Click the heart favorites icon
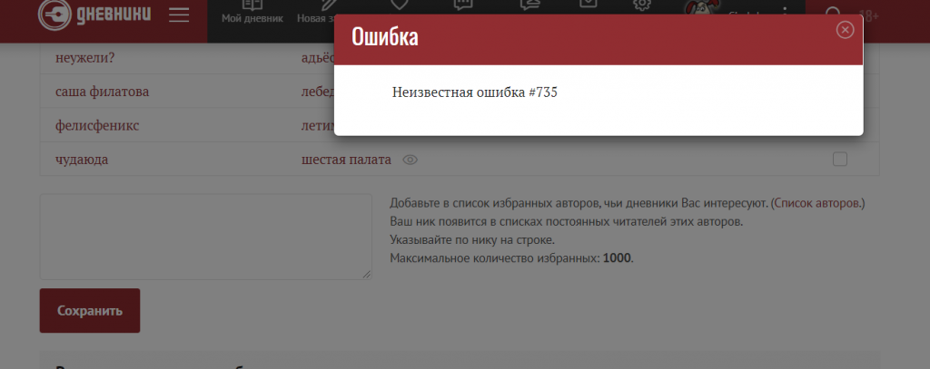This screenshot has width=930, height=369. 399,5
